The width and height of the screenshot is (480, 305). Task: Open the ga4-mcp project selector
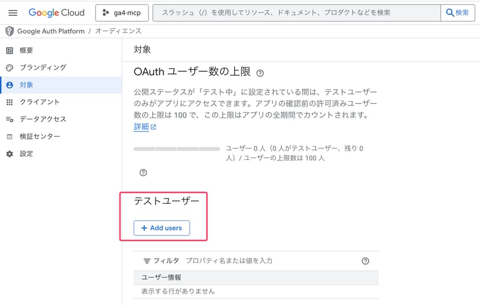tap(122, 13)
